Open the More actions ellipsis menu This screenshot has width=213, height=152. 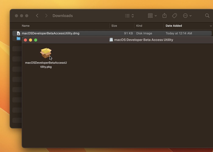[x=187, y=16]
